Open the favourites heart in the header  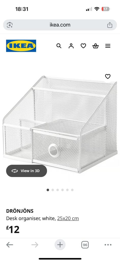pos(83,46)
